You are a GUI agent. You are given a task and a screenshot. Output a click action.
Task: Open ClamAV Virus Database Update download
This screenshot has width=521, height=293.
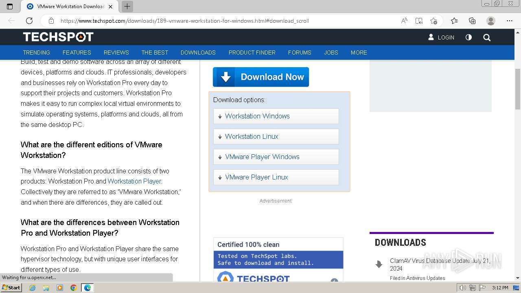[x=440, y=265]
